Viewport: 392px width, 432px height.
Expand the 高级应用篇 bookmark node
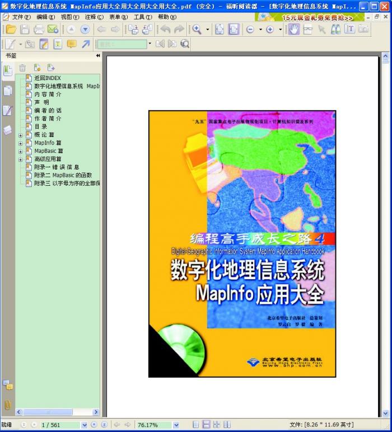point(21,159)
